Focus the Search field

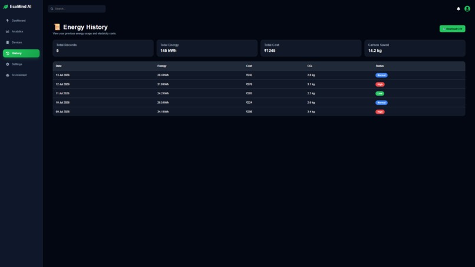[77, 9]
